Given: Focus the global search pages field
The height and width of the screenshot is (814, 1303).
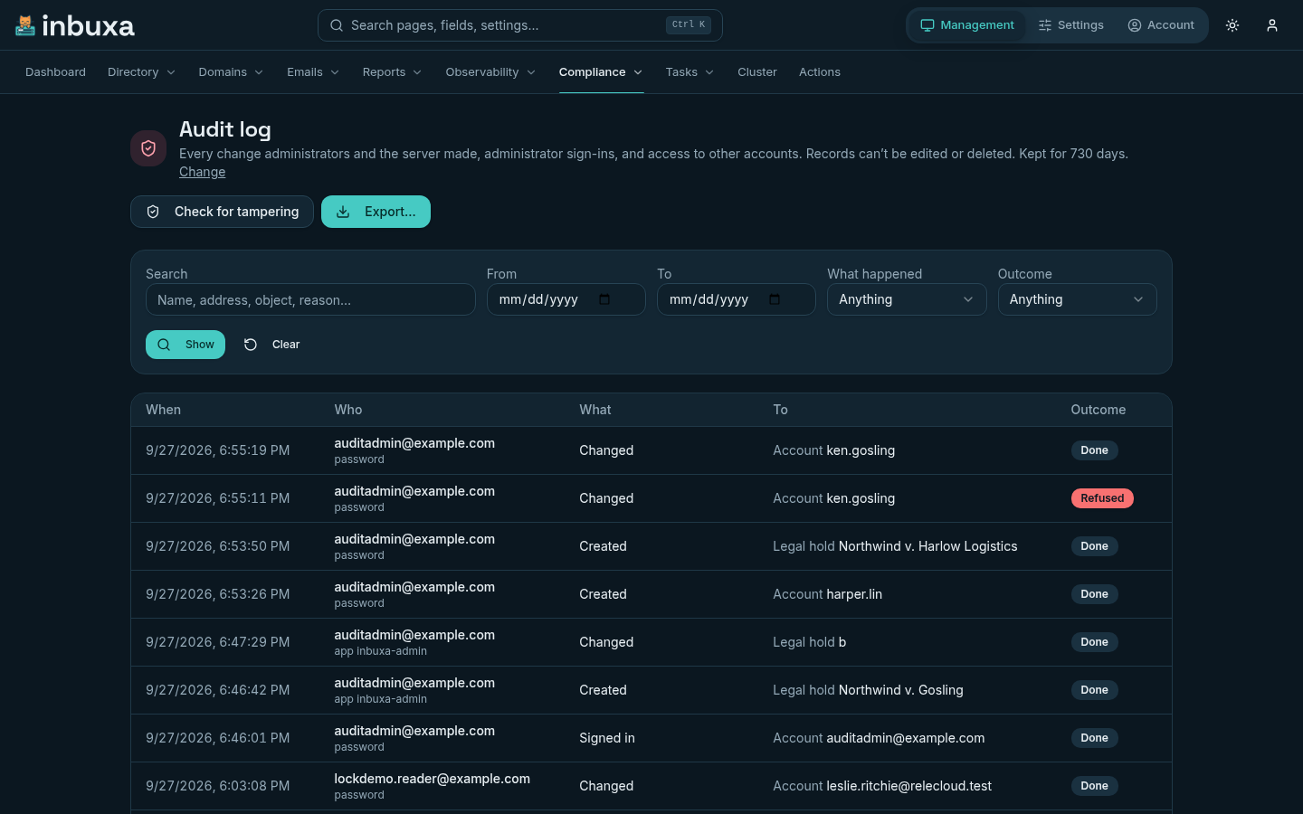Looking at the screenshot, I should pyautogui.click(x=520, y=25).
